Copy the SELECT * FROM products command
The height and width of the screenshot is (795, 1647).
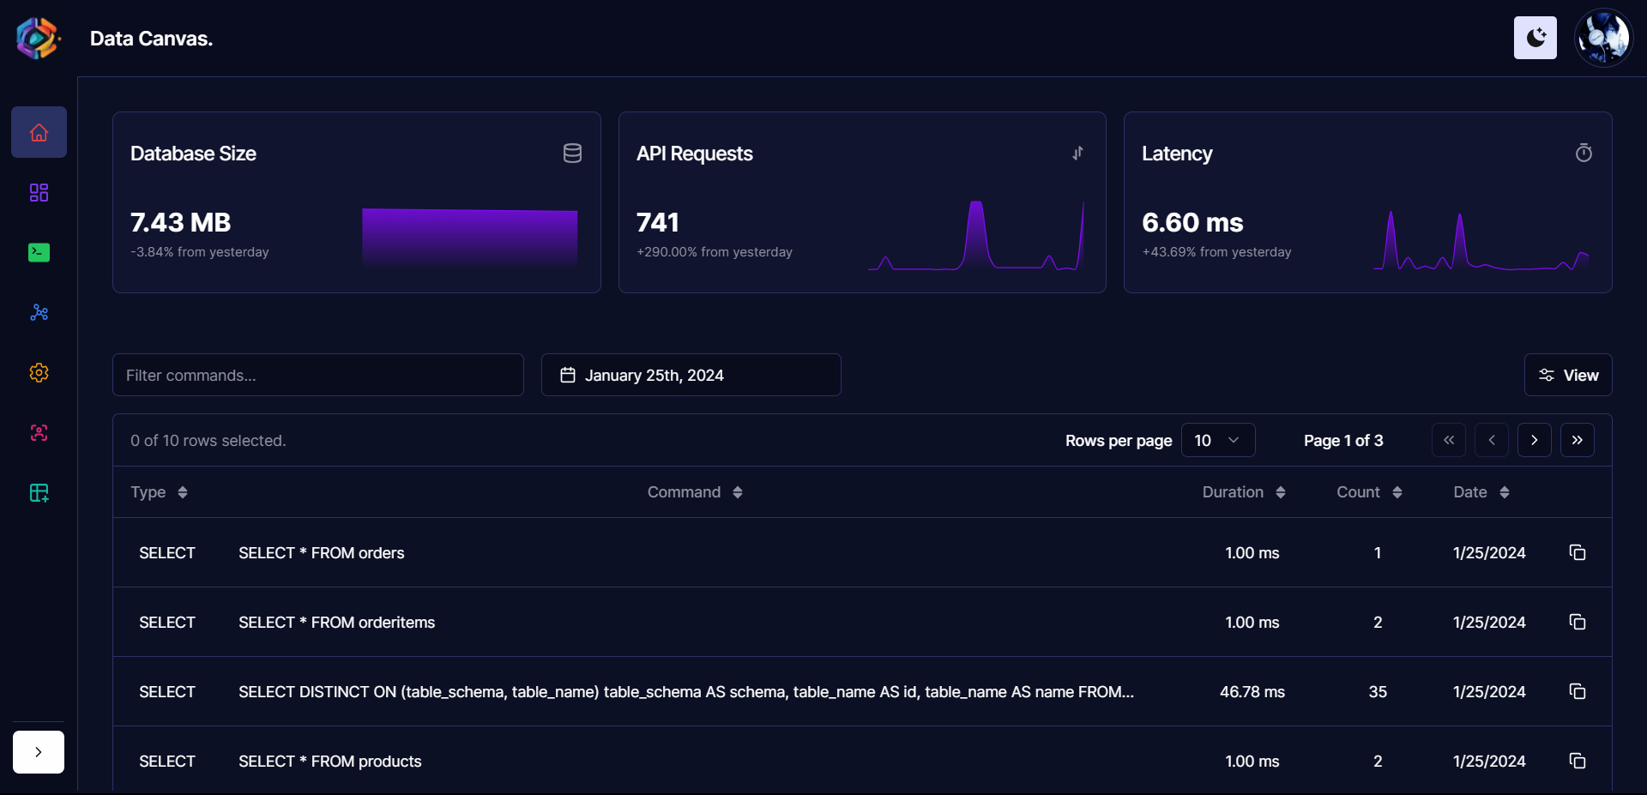pos(1578,761)
